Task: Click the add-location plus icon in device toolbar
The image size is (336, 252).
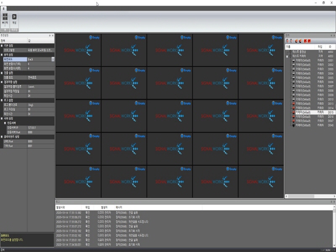Action: 287,41
